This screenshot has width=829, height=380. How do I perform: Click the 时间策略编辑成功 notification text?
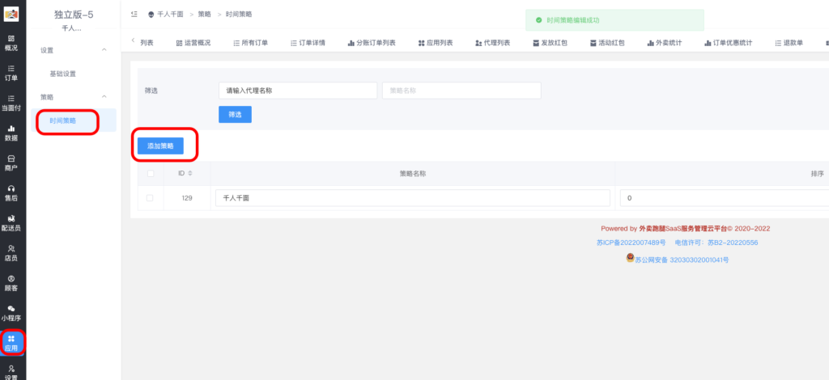573,20
